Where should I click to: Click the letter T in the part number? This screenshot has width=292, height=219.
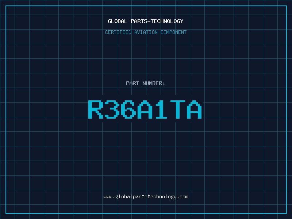coord(177,109)
